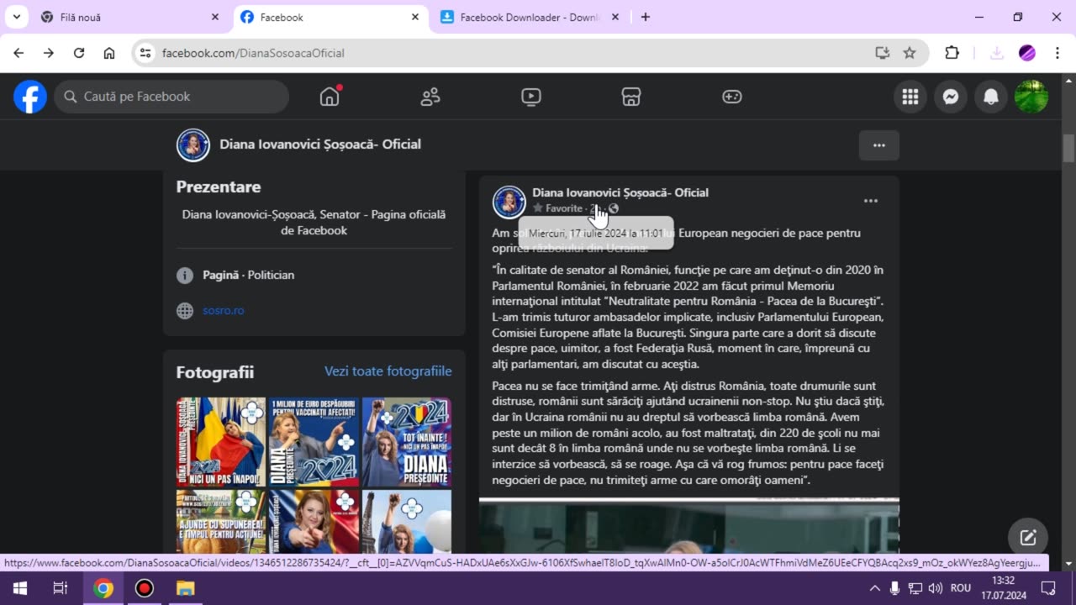
Task: Click Vezi toate fotografiile link
Action: 388,371
